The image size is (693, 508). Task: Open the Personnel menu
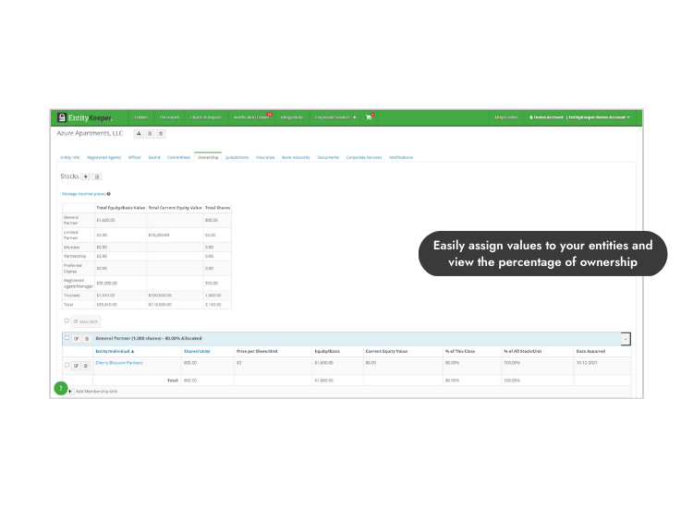169,117
